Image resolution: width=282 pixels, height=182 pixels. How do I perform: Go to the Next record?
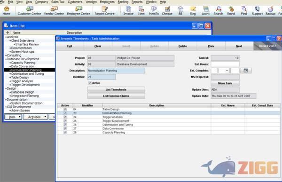pyautogui.click(x=239, y=46)
